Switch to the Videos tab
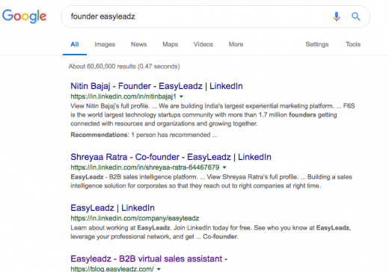 [x=203, y=44]
